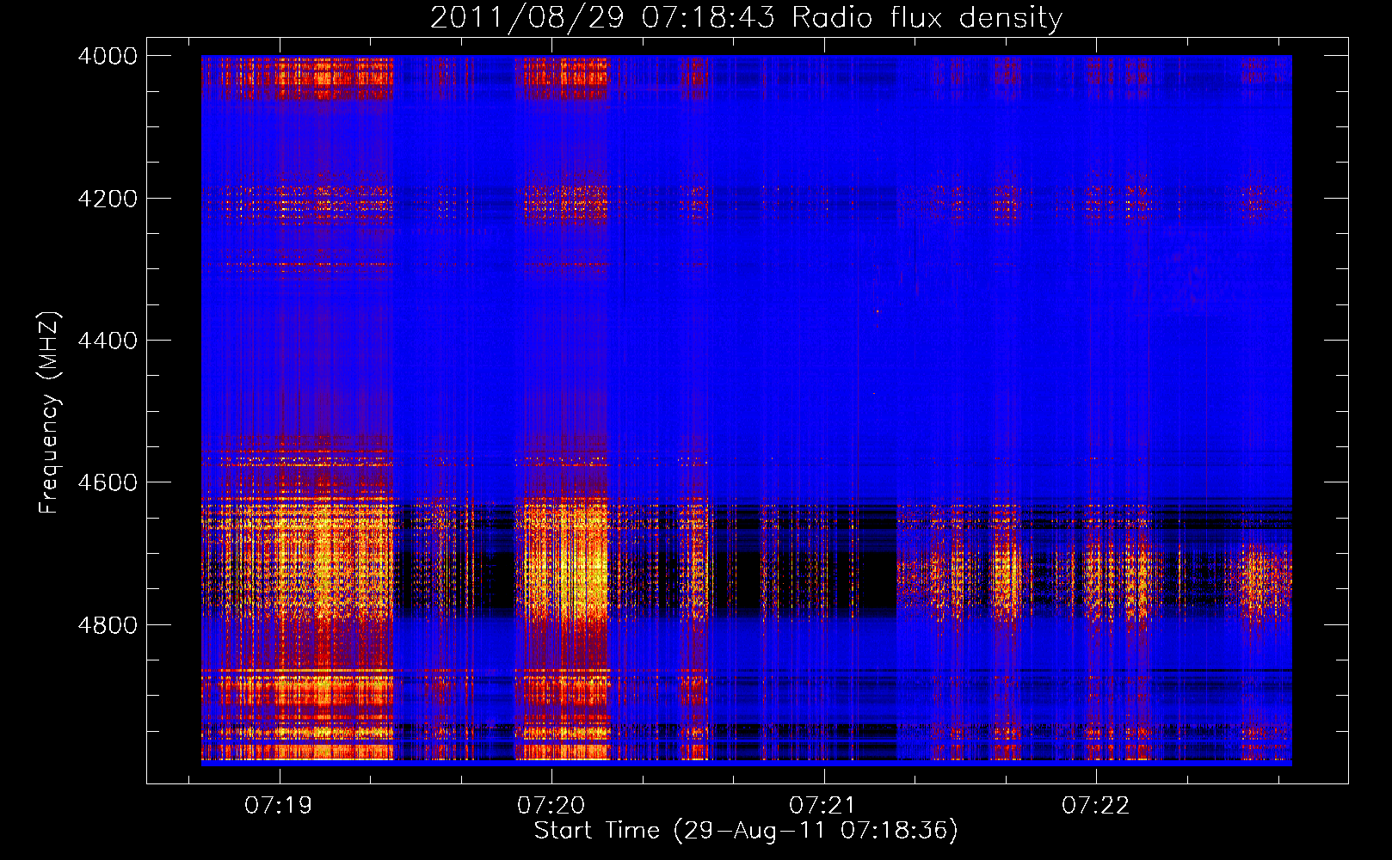Screen dimensions: 1392x860
Task: Click the 4200 frequency tick label
Action: coord(108,199)
